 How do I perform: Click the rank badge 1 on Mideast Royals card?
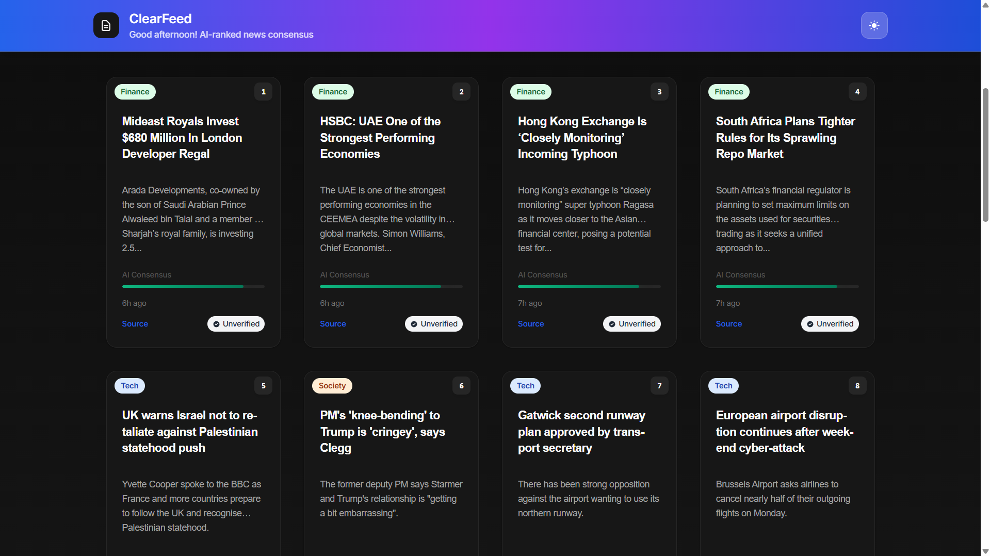tap(263, 92)
